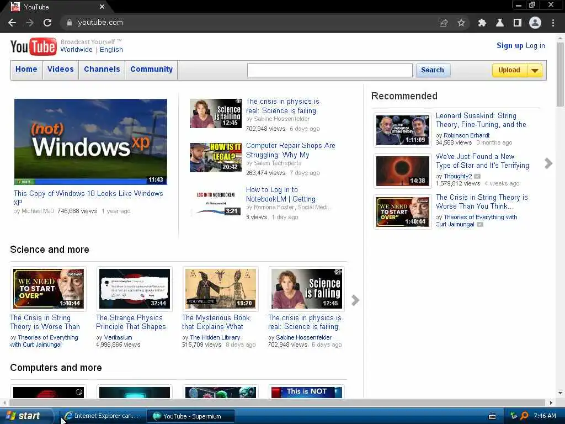Click the magnifier tray icon
The width and height of the screenshot is (565, 424).
pyautogui.click(x=524, y=416)
